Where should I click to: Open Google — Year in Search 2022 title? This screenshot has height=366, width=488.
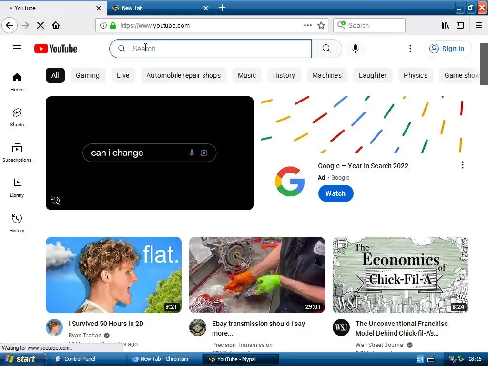(363, 166)
